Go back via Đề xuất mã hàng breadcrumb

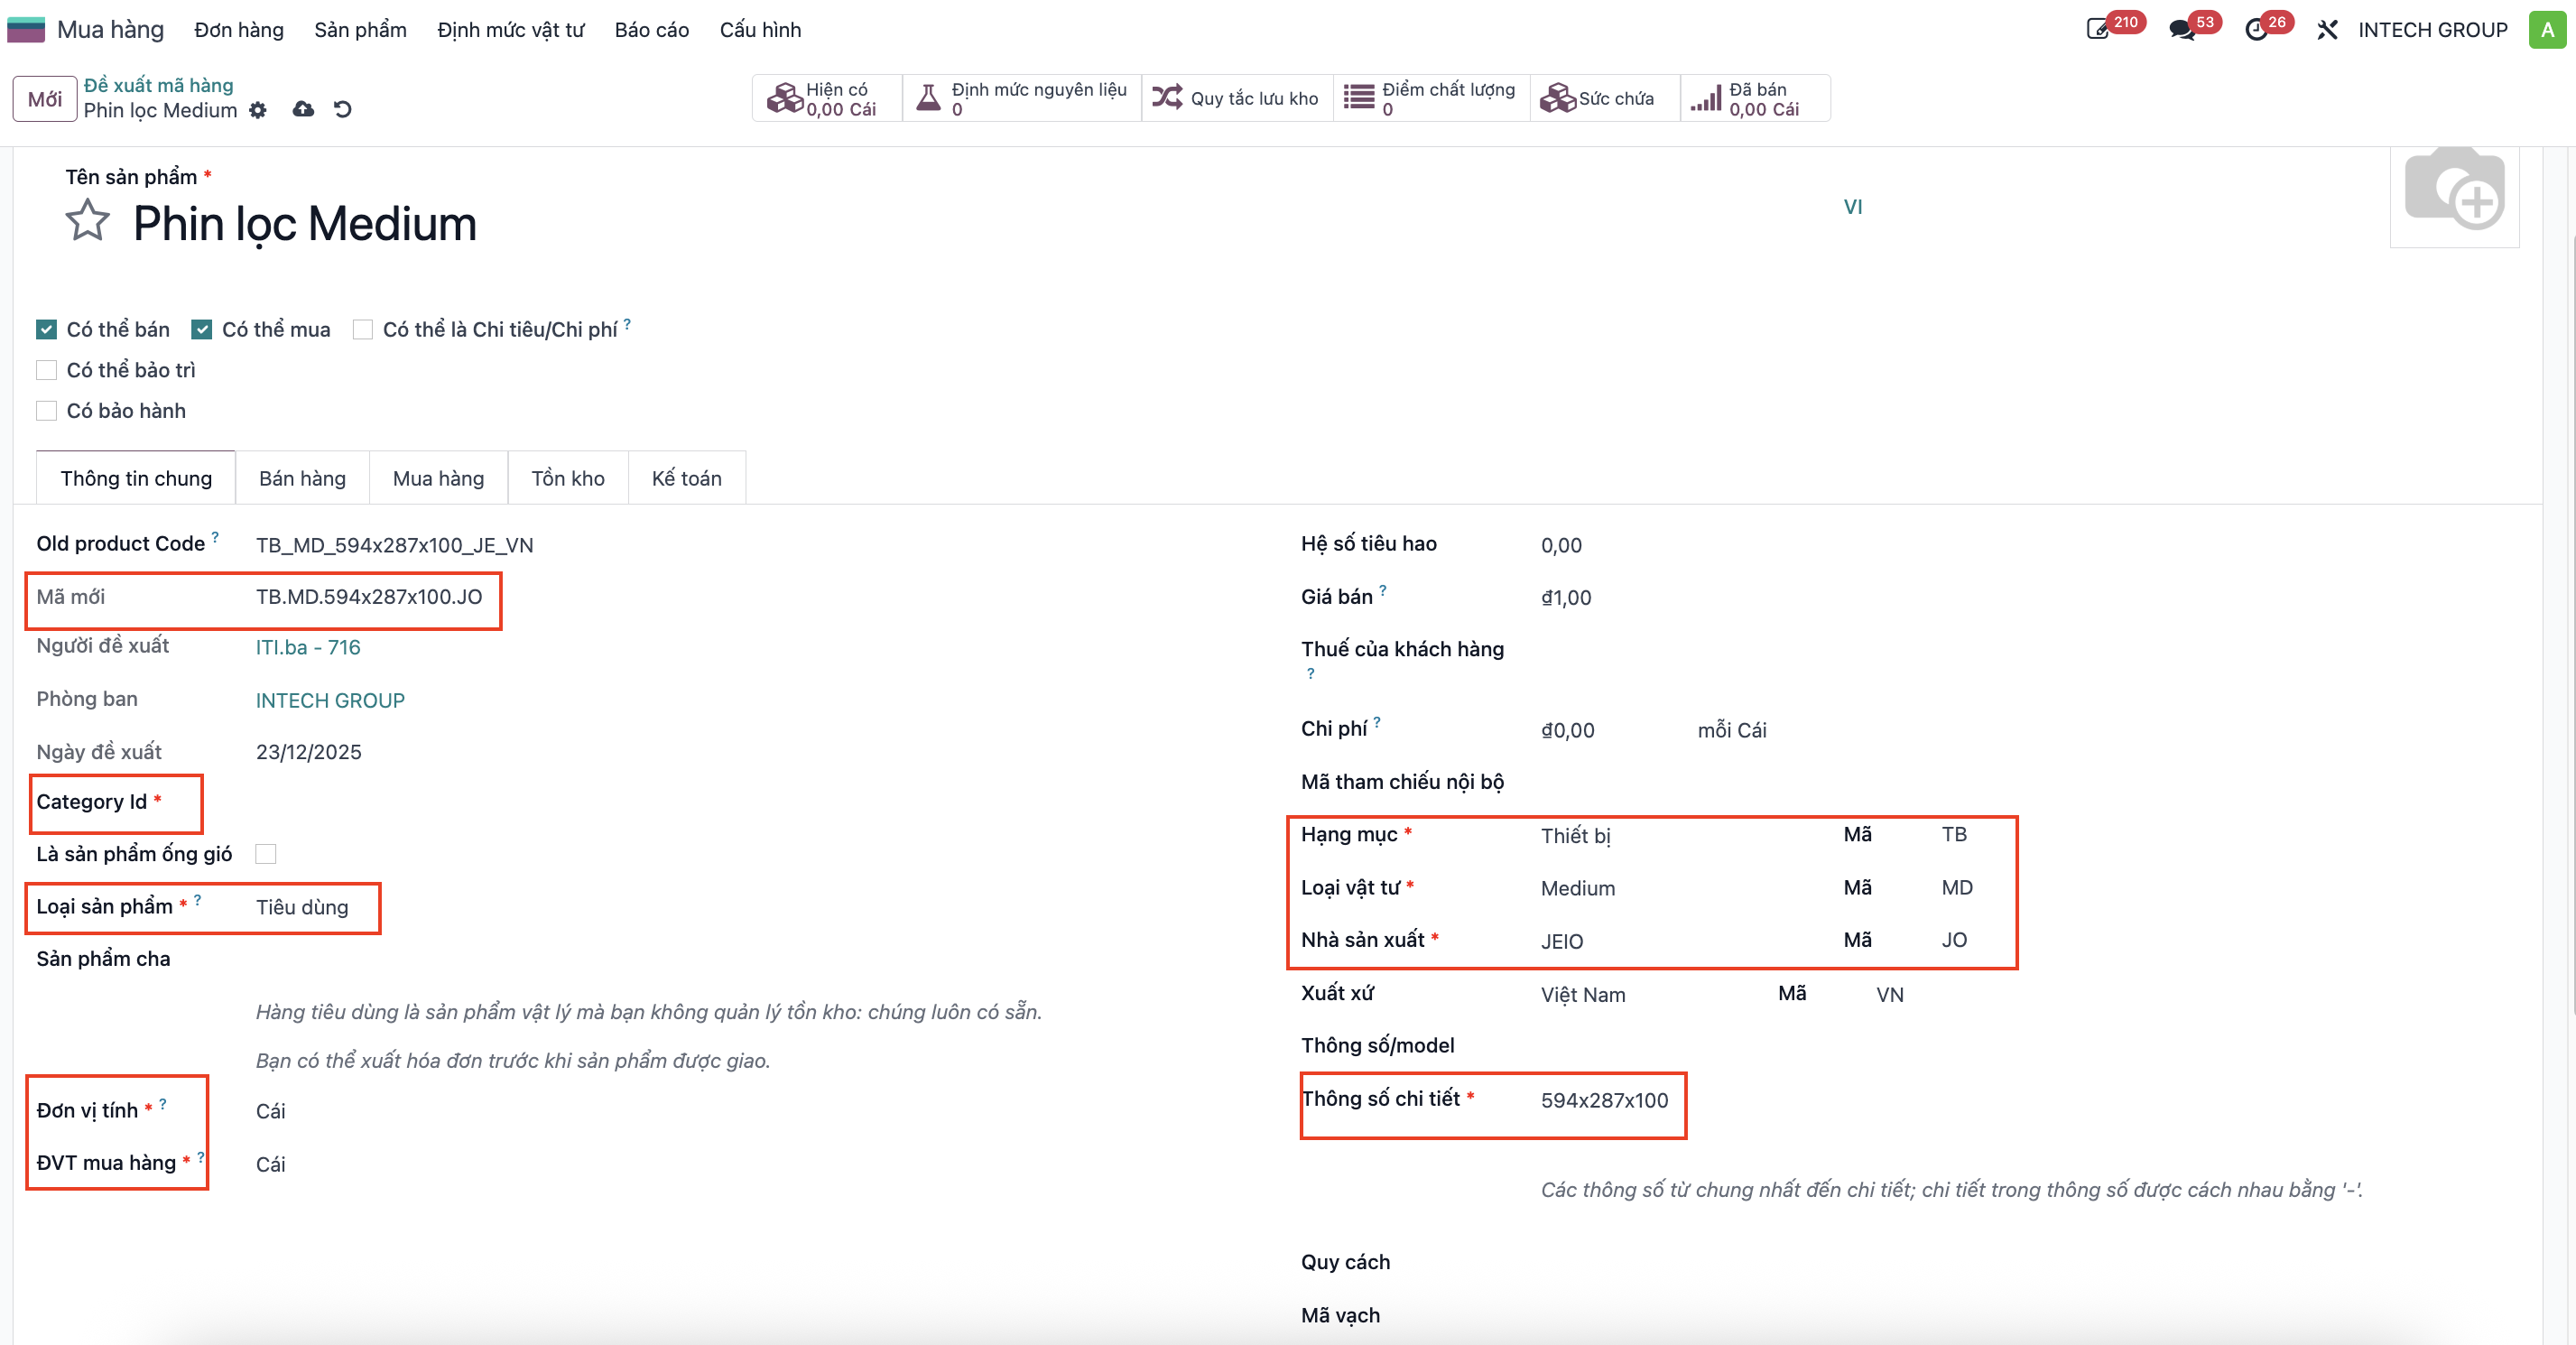(158, 86)
